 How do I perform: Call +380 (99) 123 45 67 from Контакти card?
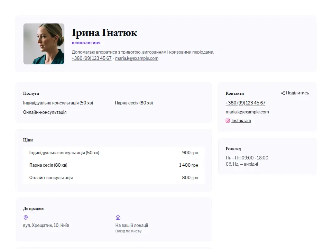tap(246, 103)
